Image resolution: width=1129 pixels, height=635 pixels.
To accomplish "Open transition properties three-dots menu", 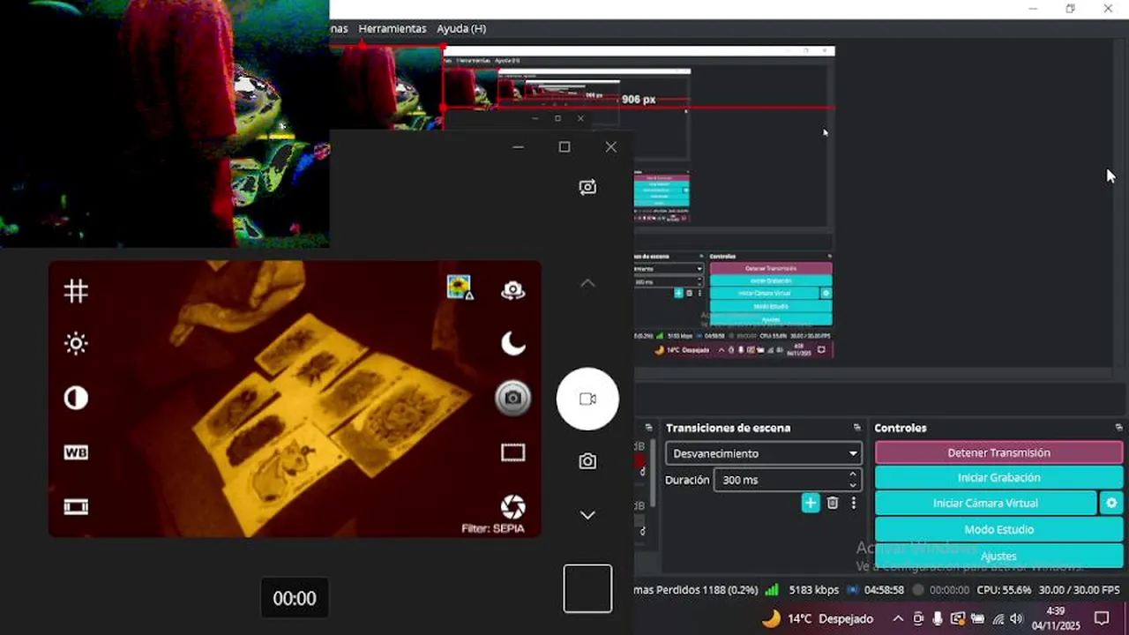I will click(853, 503).
